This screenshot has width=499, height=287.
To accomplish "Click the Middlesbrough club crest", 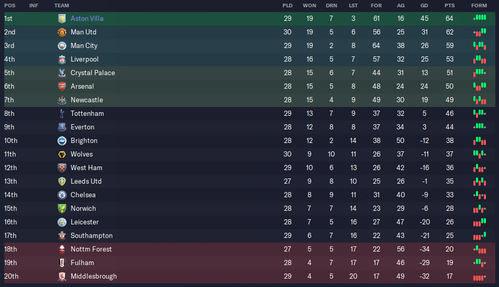I will (x=62, y=277).
